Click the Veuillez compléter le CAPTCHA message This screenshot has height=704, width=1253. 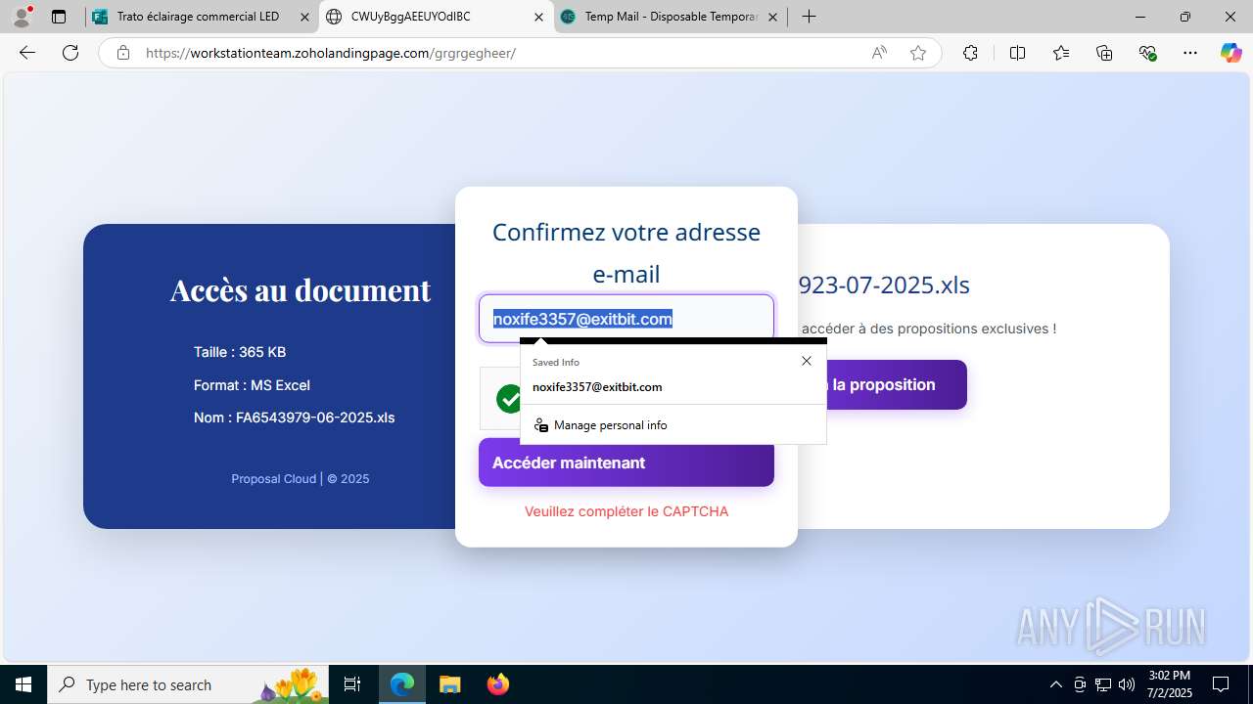coord(626,511)
